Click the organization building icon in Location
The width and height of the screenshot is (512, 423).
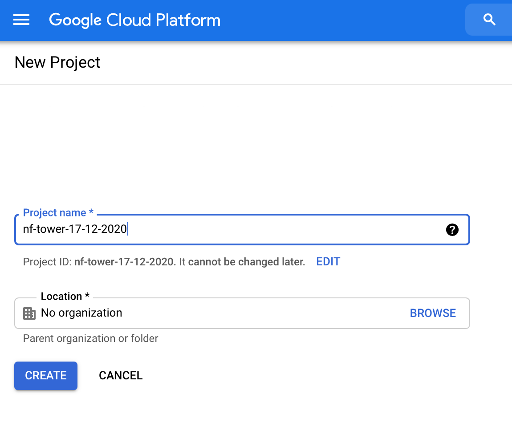[29, 313]
